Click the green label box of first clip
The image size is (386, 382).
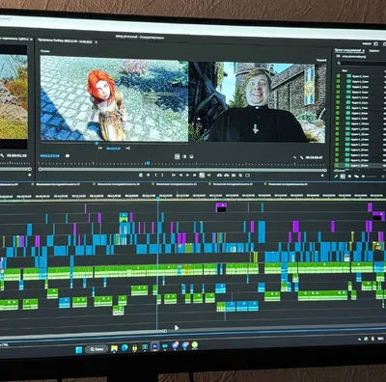(x=338, y=76)
